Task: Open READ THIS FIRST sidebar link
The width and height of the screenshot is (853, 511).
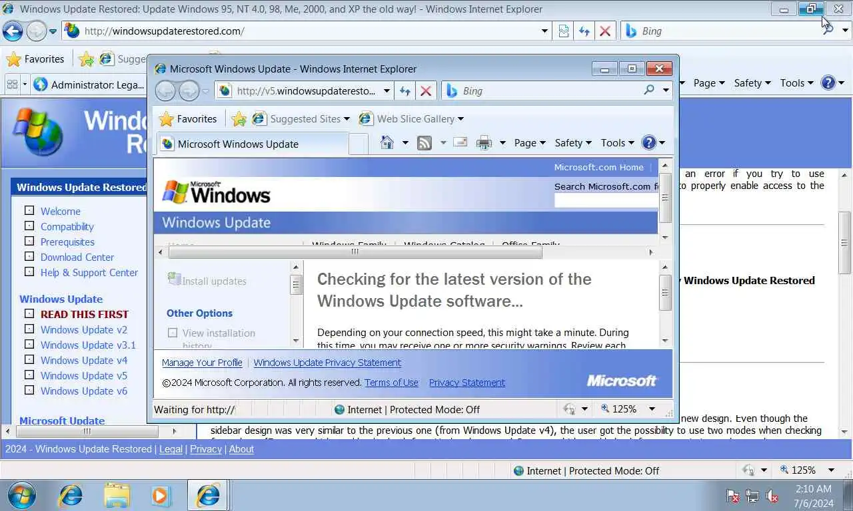Action: (85, 314)
